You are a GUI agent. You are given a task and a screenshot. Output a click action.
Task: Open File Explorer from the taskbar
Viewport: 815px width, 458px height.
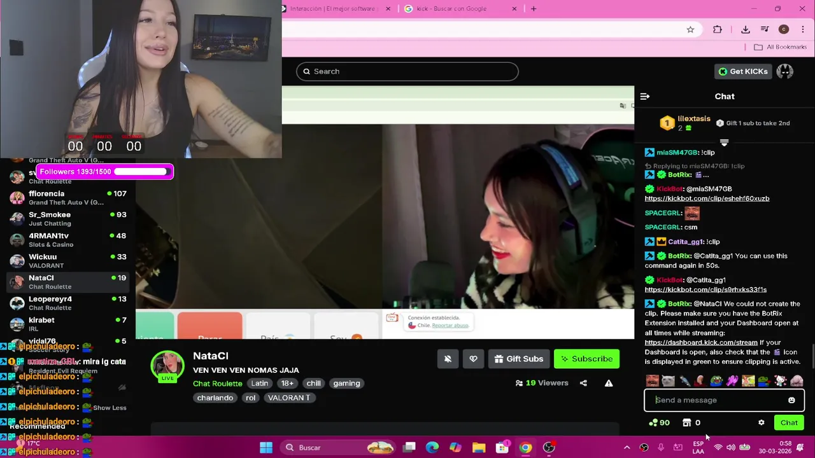click(x=479, y=447)
